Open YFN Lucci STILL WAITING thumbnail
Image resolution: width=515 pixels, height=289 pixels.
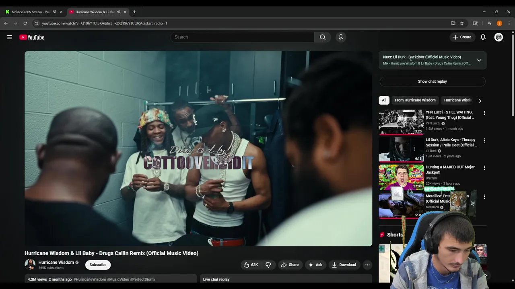pyautogui.click(x=401, y=122)
